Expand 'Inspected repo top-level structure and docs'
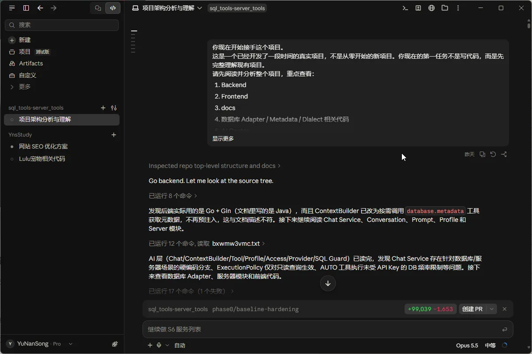Viewport: 532px width, 354px height. click(x=215, y=166)
